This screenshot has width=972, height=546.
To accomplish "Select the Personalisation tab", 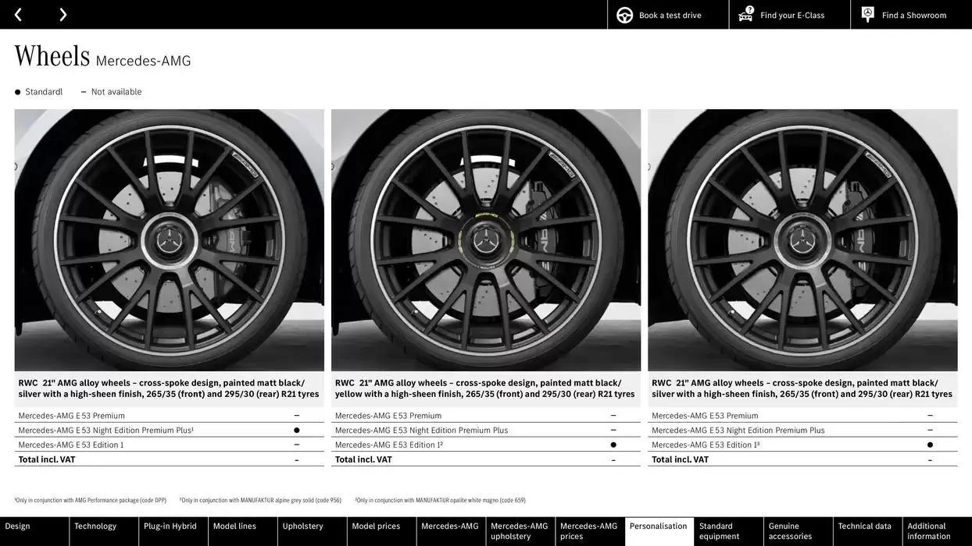I will coord(659,531).
